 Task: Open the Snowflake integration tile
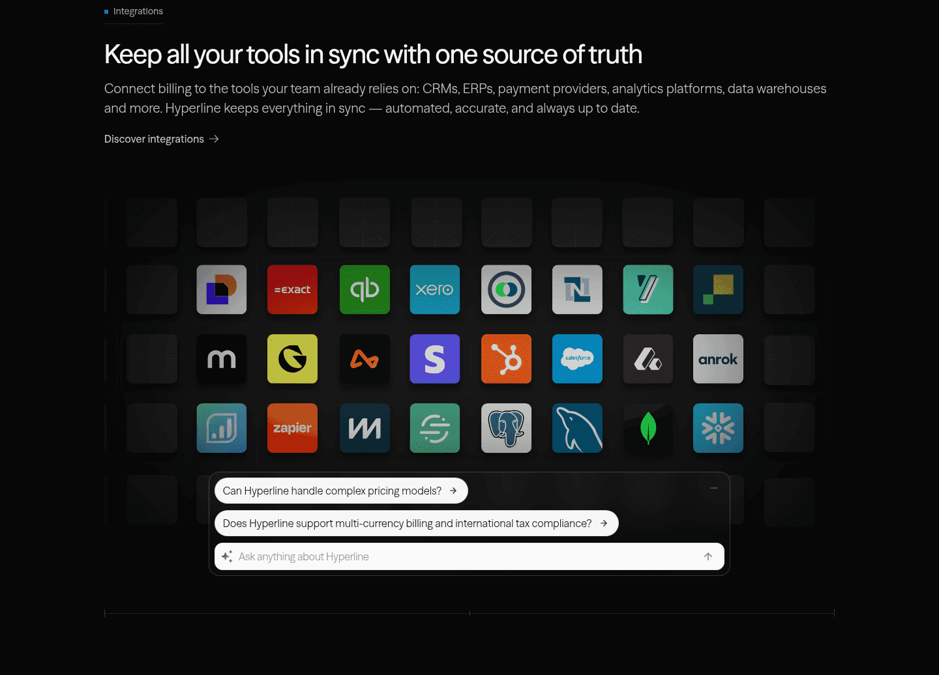coord(718,428)
